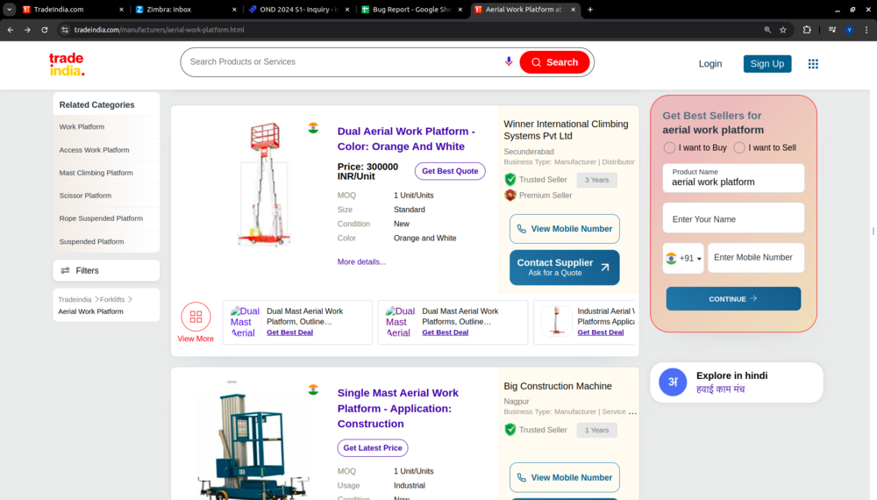Open Mast Climbing Platform category
The height and width of the screenshot is (500, 877).
point(96,173)
